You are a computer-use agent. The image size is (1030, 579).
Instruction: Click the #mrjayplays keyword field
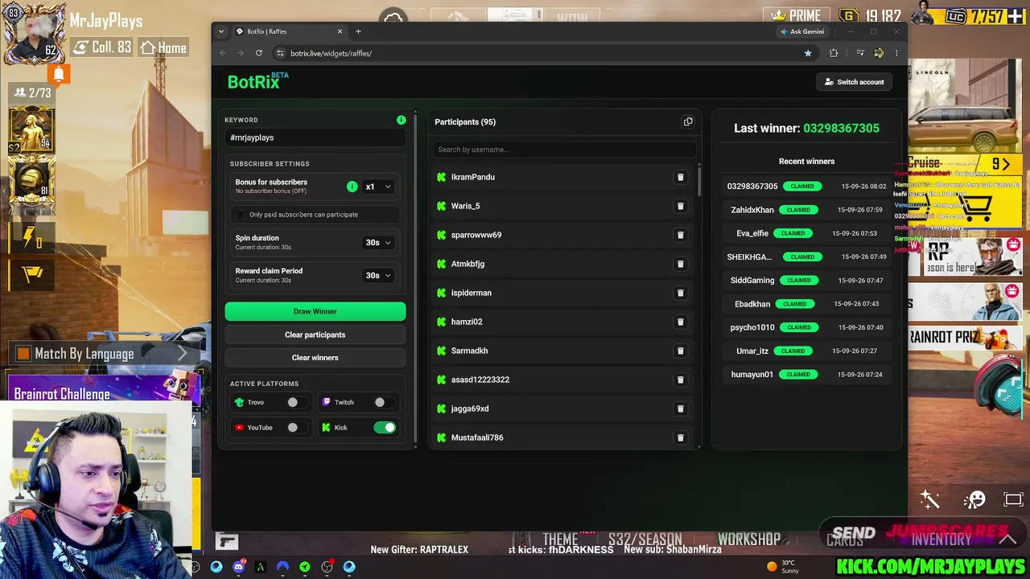point(315,138)
